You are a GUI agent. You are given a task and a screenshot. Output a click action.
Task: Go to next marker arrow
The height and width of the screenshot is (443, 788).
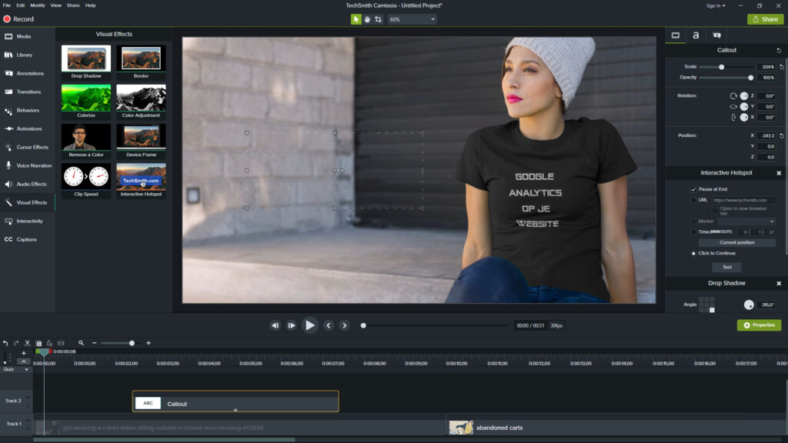pos(344,325)
